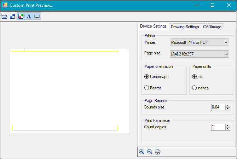Open the CADImage tab
Image resolution: width=237 pixels, height=159 pixels.
[212, 27]
